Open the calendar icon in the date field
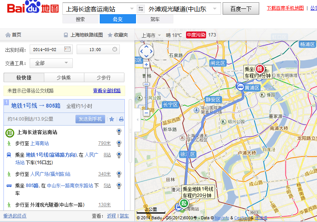 [67, 49]
